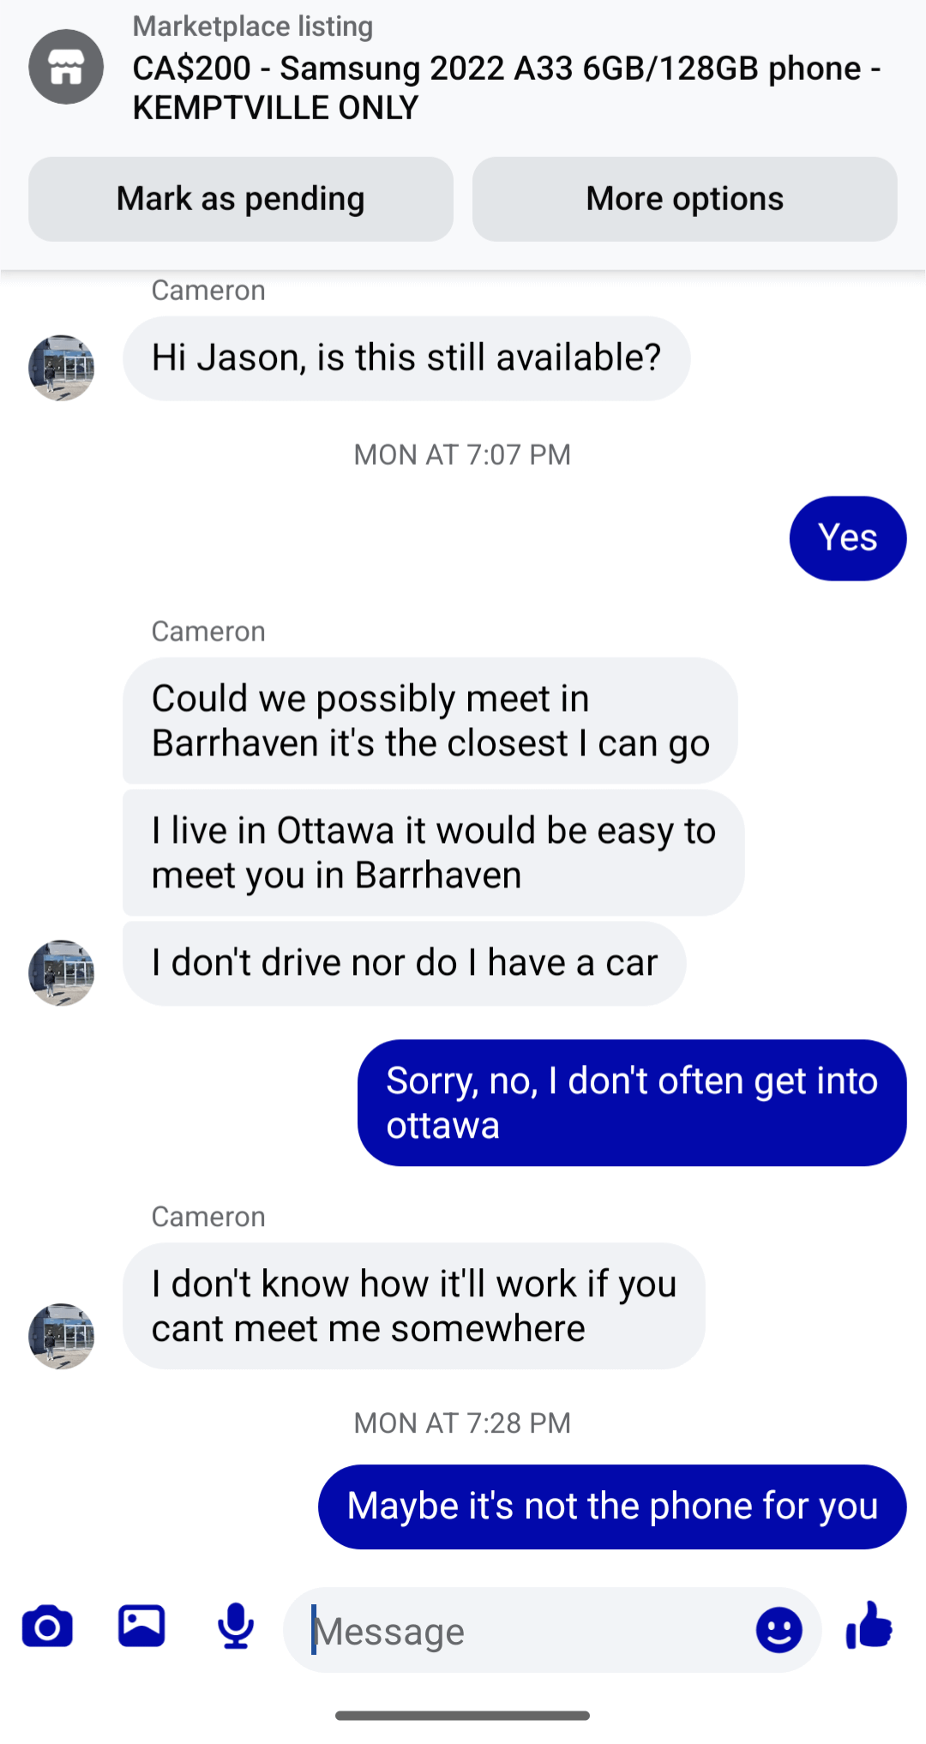Open the emoji smiley picker
This screenshot has width=926, height=1744.
coord(779,1630)
